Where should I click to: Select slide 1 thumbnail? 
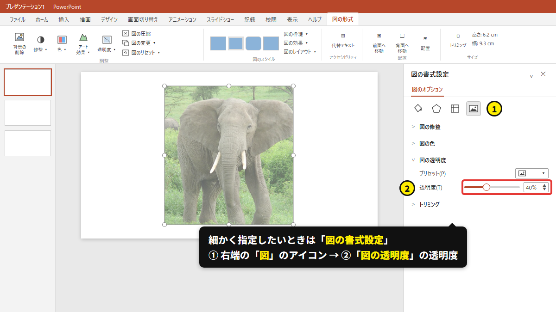[x=28, y=82]
